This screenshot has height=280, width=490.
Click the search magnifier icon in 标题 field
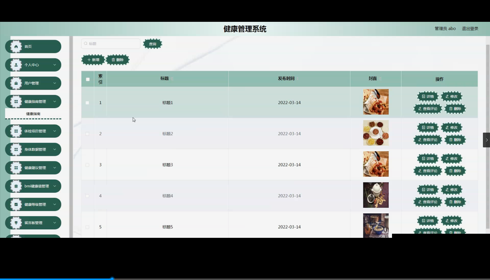[x=86, y=44]
